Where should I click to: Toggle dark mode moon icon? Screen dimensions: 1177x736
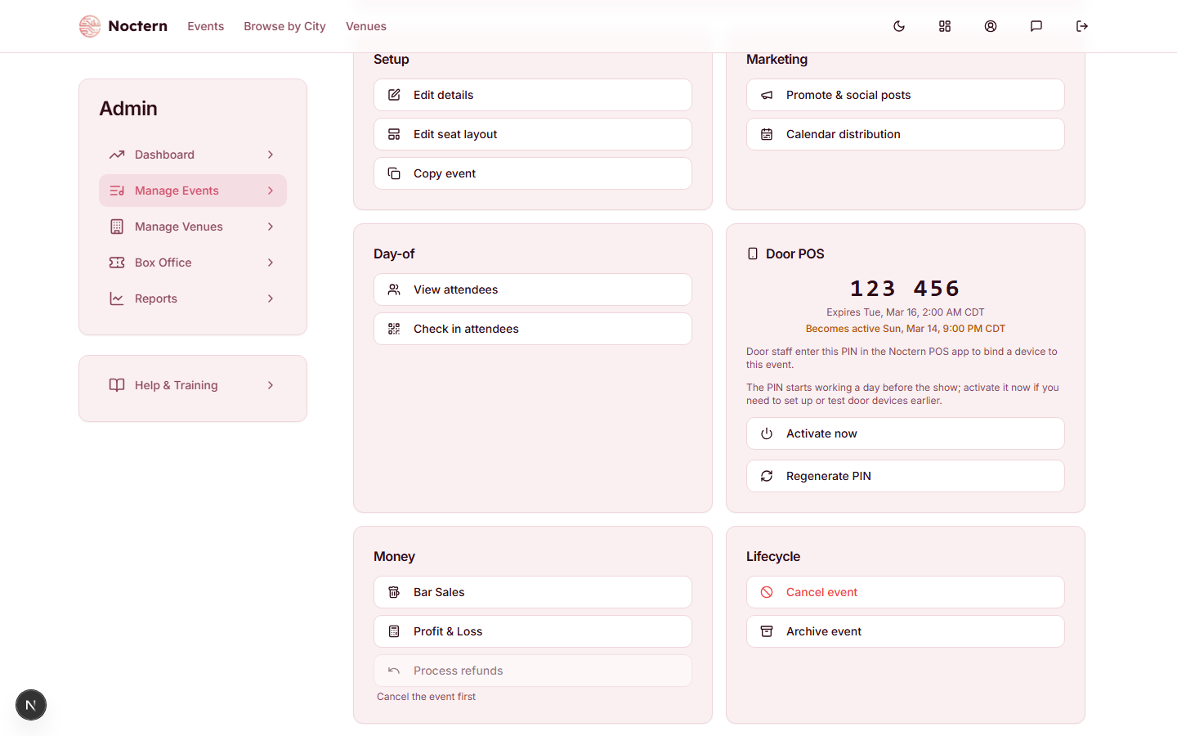[899, 26]
